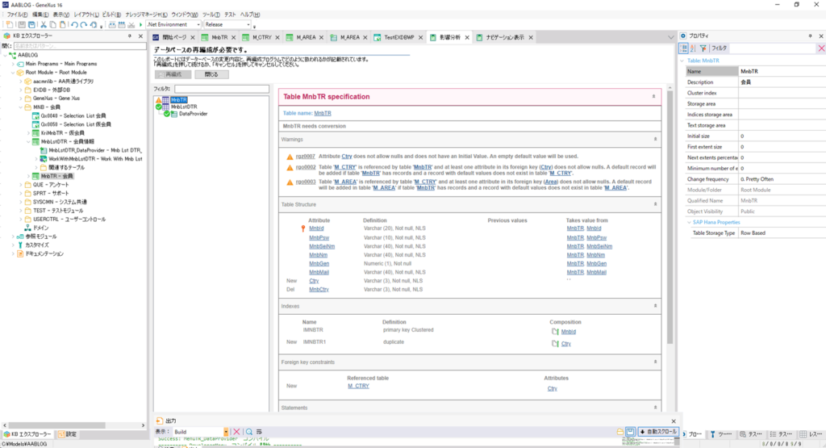Screen dimensions: 826x448
Task: Switch to the 設定 bottom tab
Action: coord(68,434)
